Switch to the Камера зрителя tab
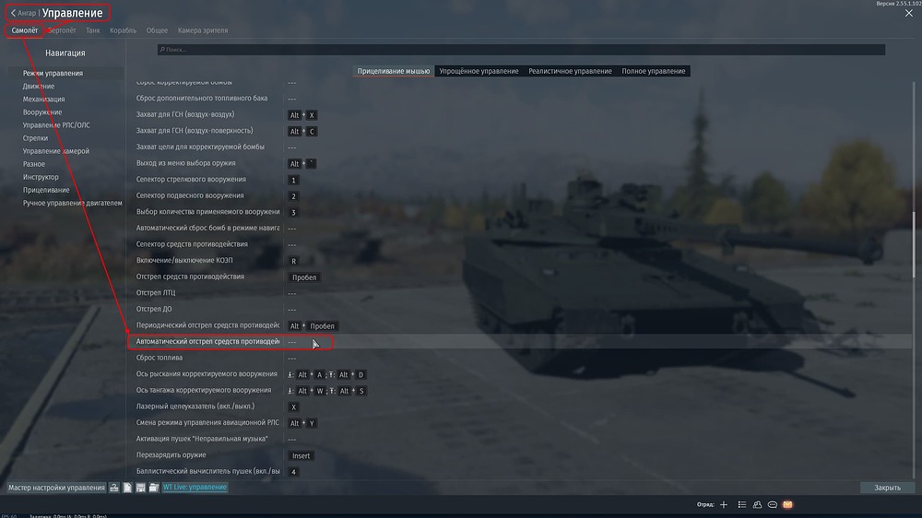This screenshot has height=518, width=922. 203,30
